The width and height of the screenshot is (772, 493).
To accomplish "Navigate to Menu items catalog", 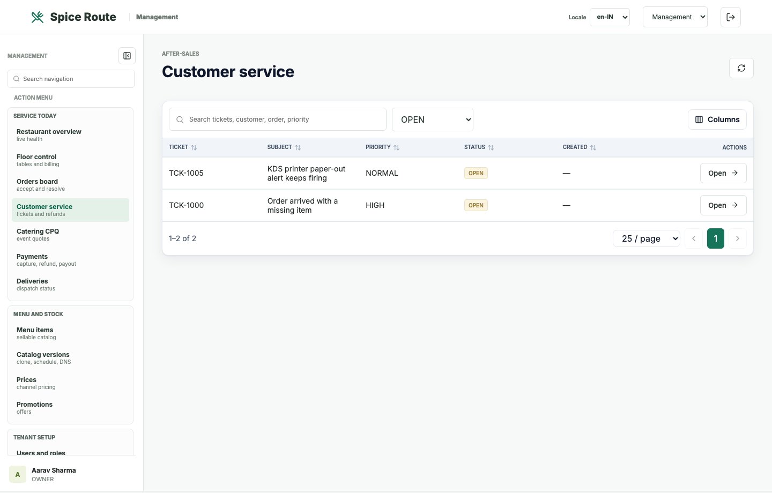I will coord(70,333).
